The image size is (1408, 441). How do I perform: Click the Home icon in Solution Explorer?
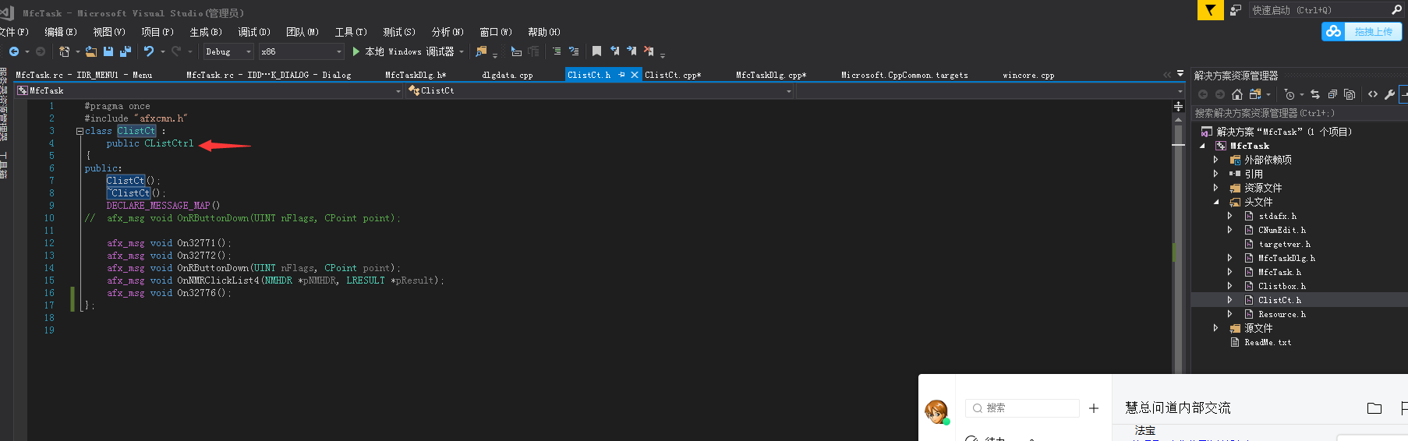[1237, 94]
